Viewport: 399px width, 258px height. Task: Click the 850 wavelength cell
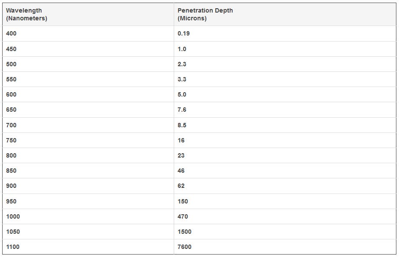(x=11, y=171)
